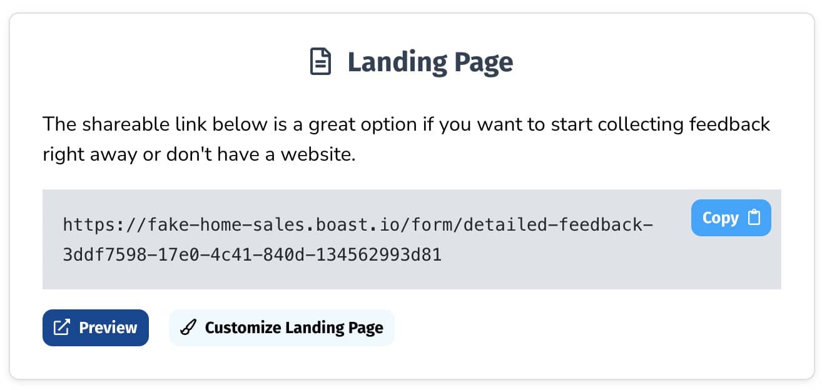Open the landing page Preview
Screen dimensions: 822x390
coord(96,327)
